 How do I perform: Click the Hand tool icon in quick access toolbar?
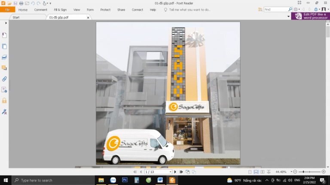point(44,3)
